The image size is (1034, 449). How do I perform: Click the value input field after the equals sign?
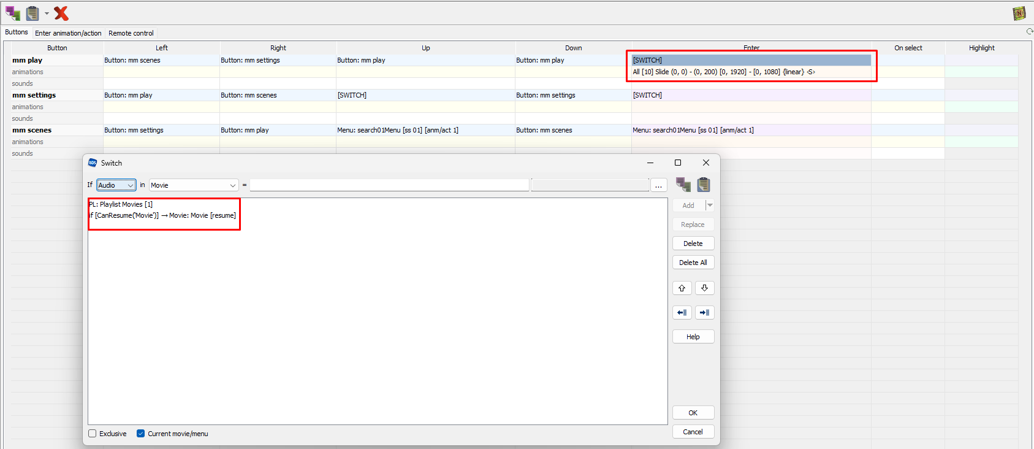(389, 185)
